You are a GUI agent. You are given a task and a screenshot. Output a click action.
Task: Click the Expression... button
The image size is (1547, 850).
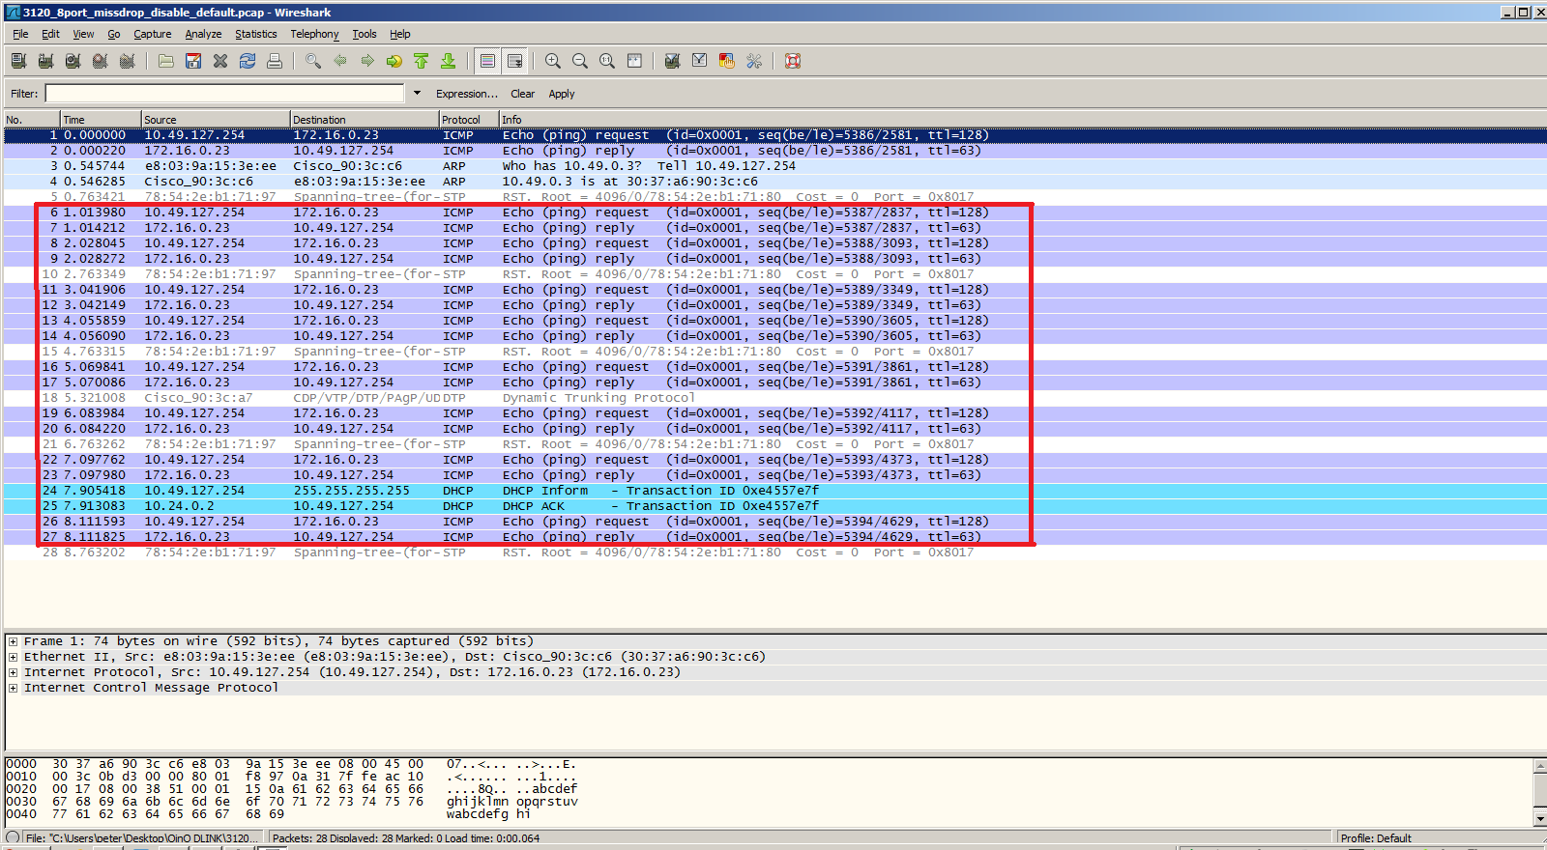466,94
